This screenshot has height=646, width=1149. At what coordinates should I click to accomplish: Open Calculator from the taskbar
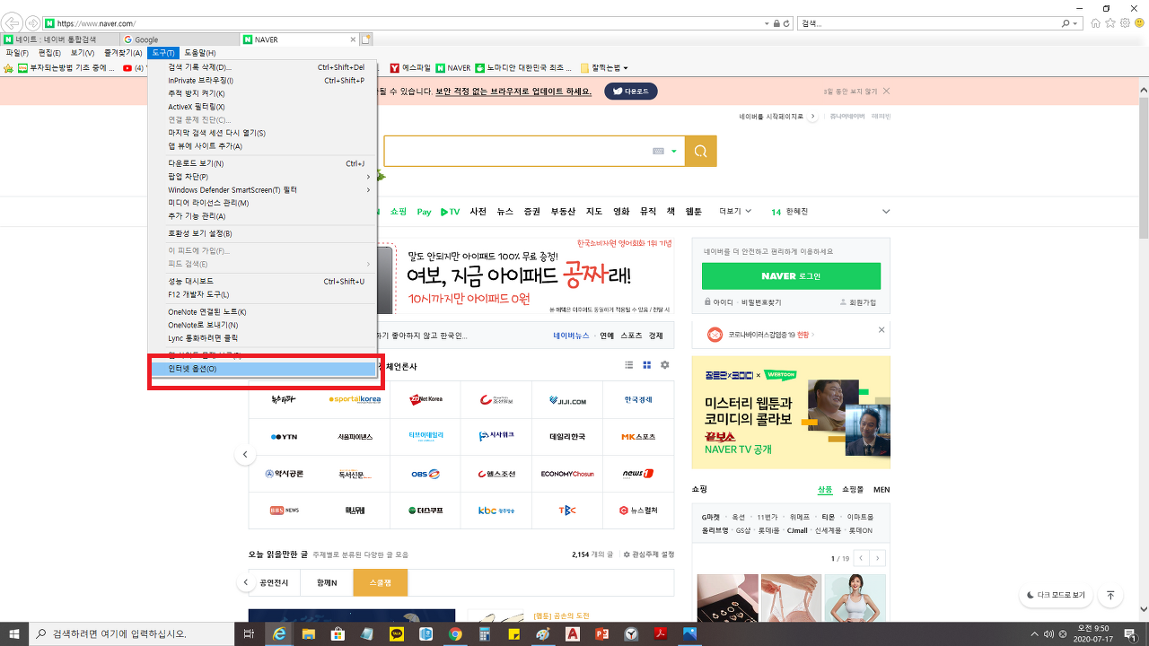[x=485, y=633]
